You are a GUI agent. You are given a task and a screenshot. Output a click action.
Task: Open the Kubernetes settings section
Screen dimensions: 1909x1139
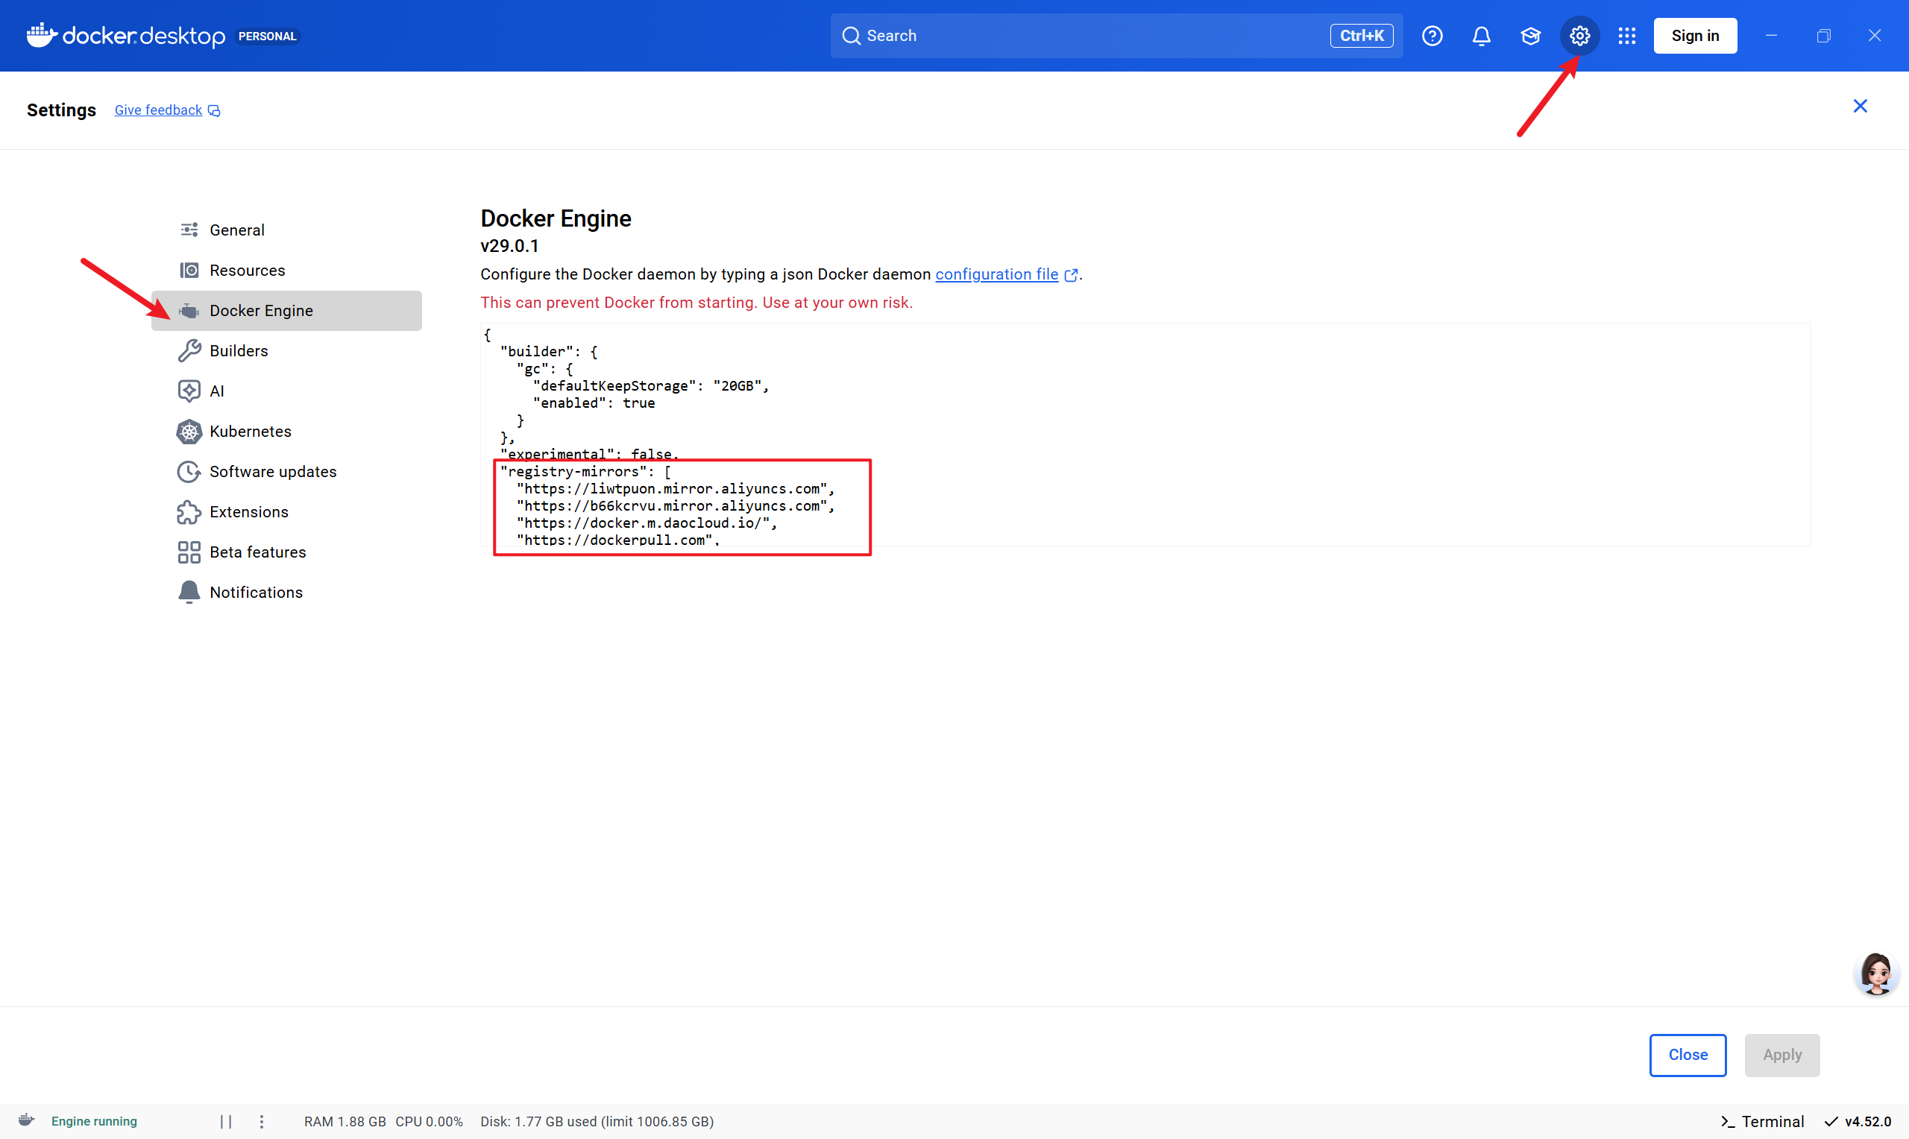click(x=286, y=432)
